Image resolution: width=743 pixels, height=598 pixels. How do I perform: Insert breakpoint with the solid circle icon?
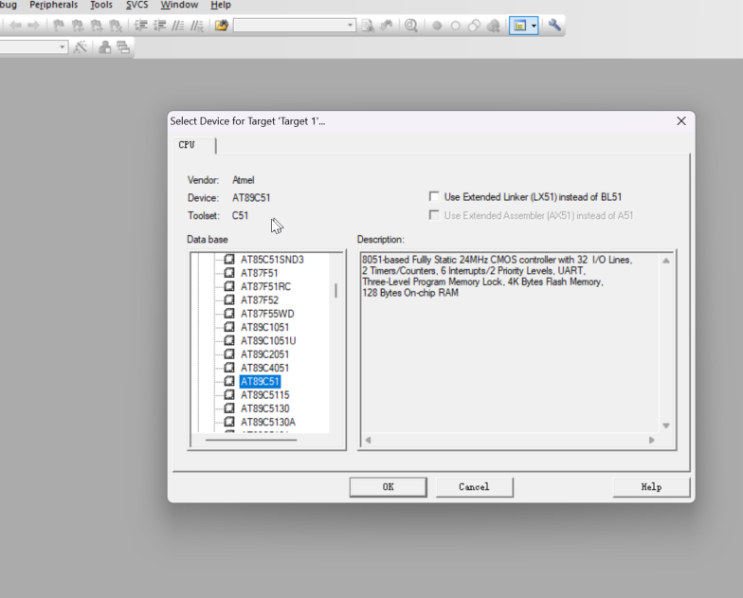click(437, 26)
